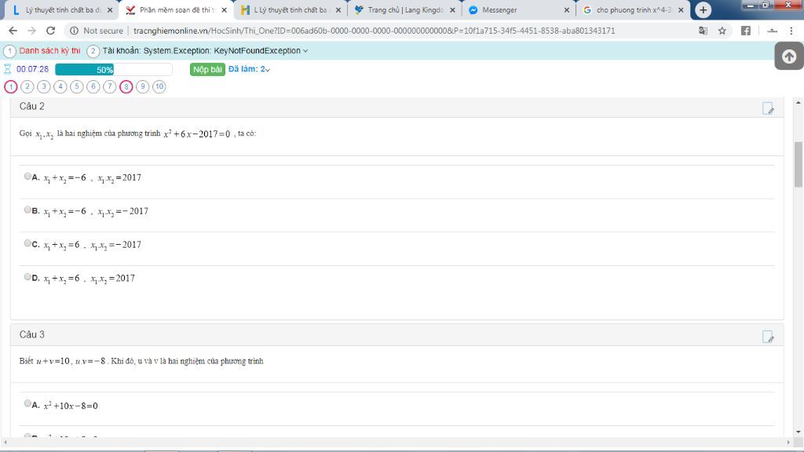Jump to question 10 circle
804x452 pixels.
[159, 86]
